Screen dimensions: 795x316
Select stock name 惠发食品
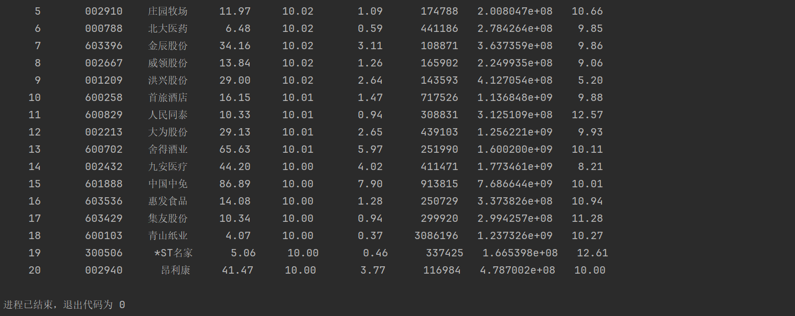(168, 201)
